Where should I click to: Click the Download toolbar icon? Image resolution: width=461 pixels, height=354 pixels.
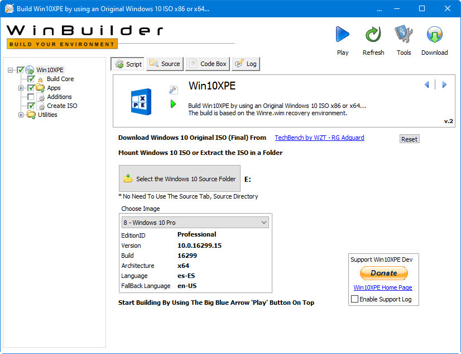[x=434, y=35]
